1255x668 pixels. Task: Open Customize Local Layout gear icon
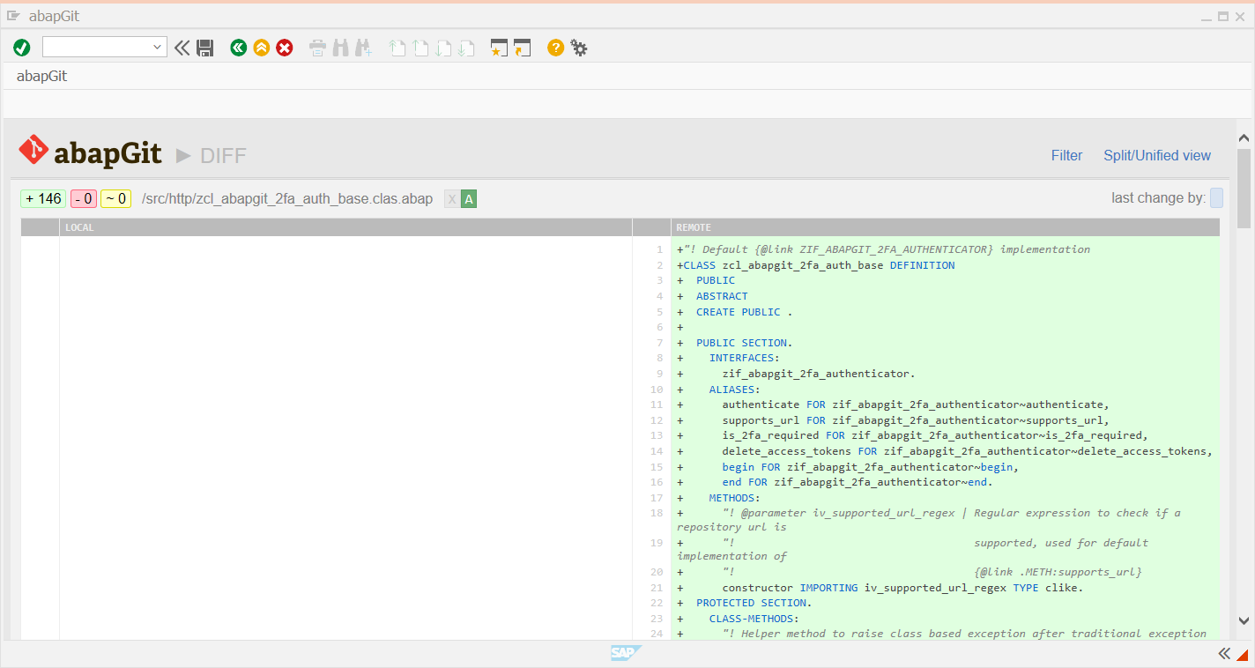tap(579, 48)
